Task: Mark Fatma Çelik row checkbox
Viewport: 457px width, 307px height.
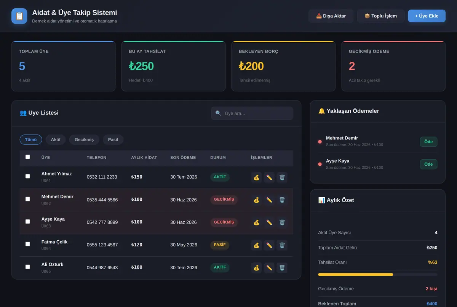Action: click(27, 244)
